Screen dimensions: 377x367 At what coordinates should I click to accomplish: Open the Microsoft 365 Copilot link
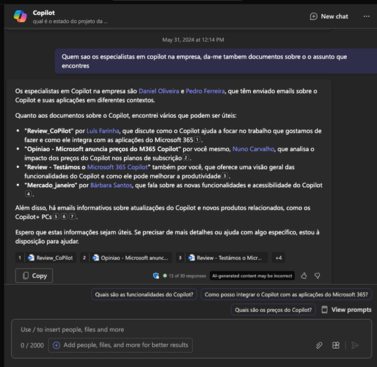[117, 167]
